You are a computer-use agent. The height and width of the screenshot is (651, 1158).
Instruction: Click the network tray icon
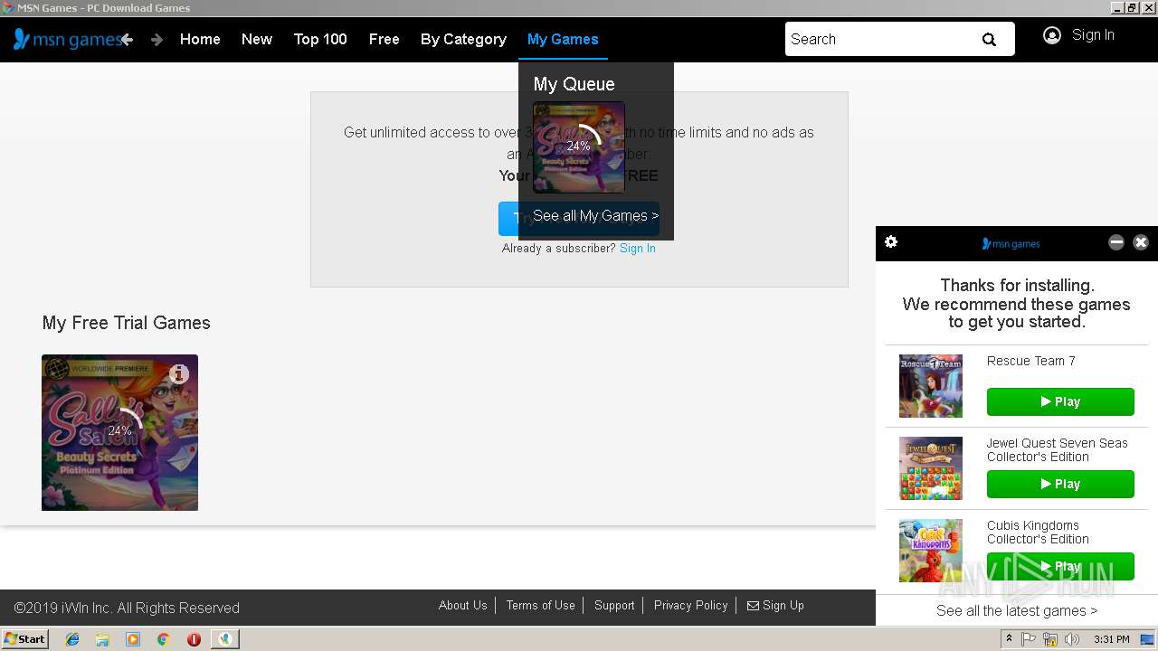[1050, 639]
